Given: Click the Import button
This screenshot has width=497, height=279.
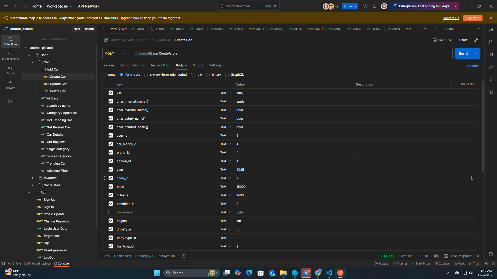Looking at the screenshot, I should point(90,29).
